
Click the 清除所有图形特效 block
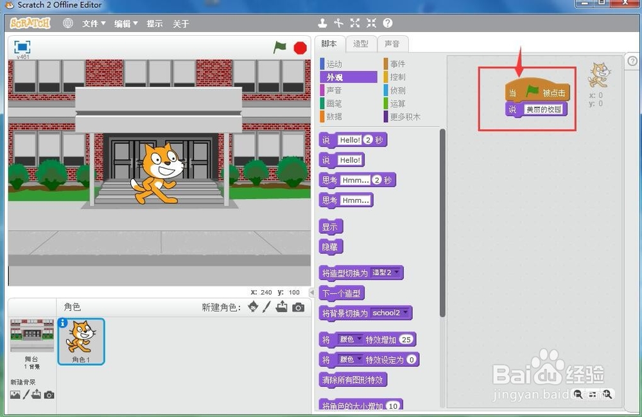pos(353,380)
